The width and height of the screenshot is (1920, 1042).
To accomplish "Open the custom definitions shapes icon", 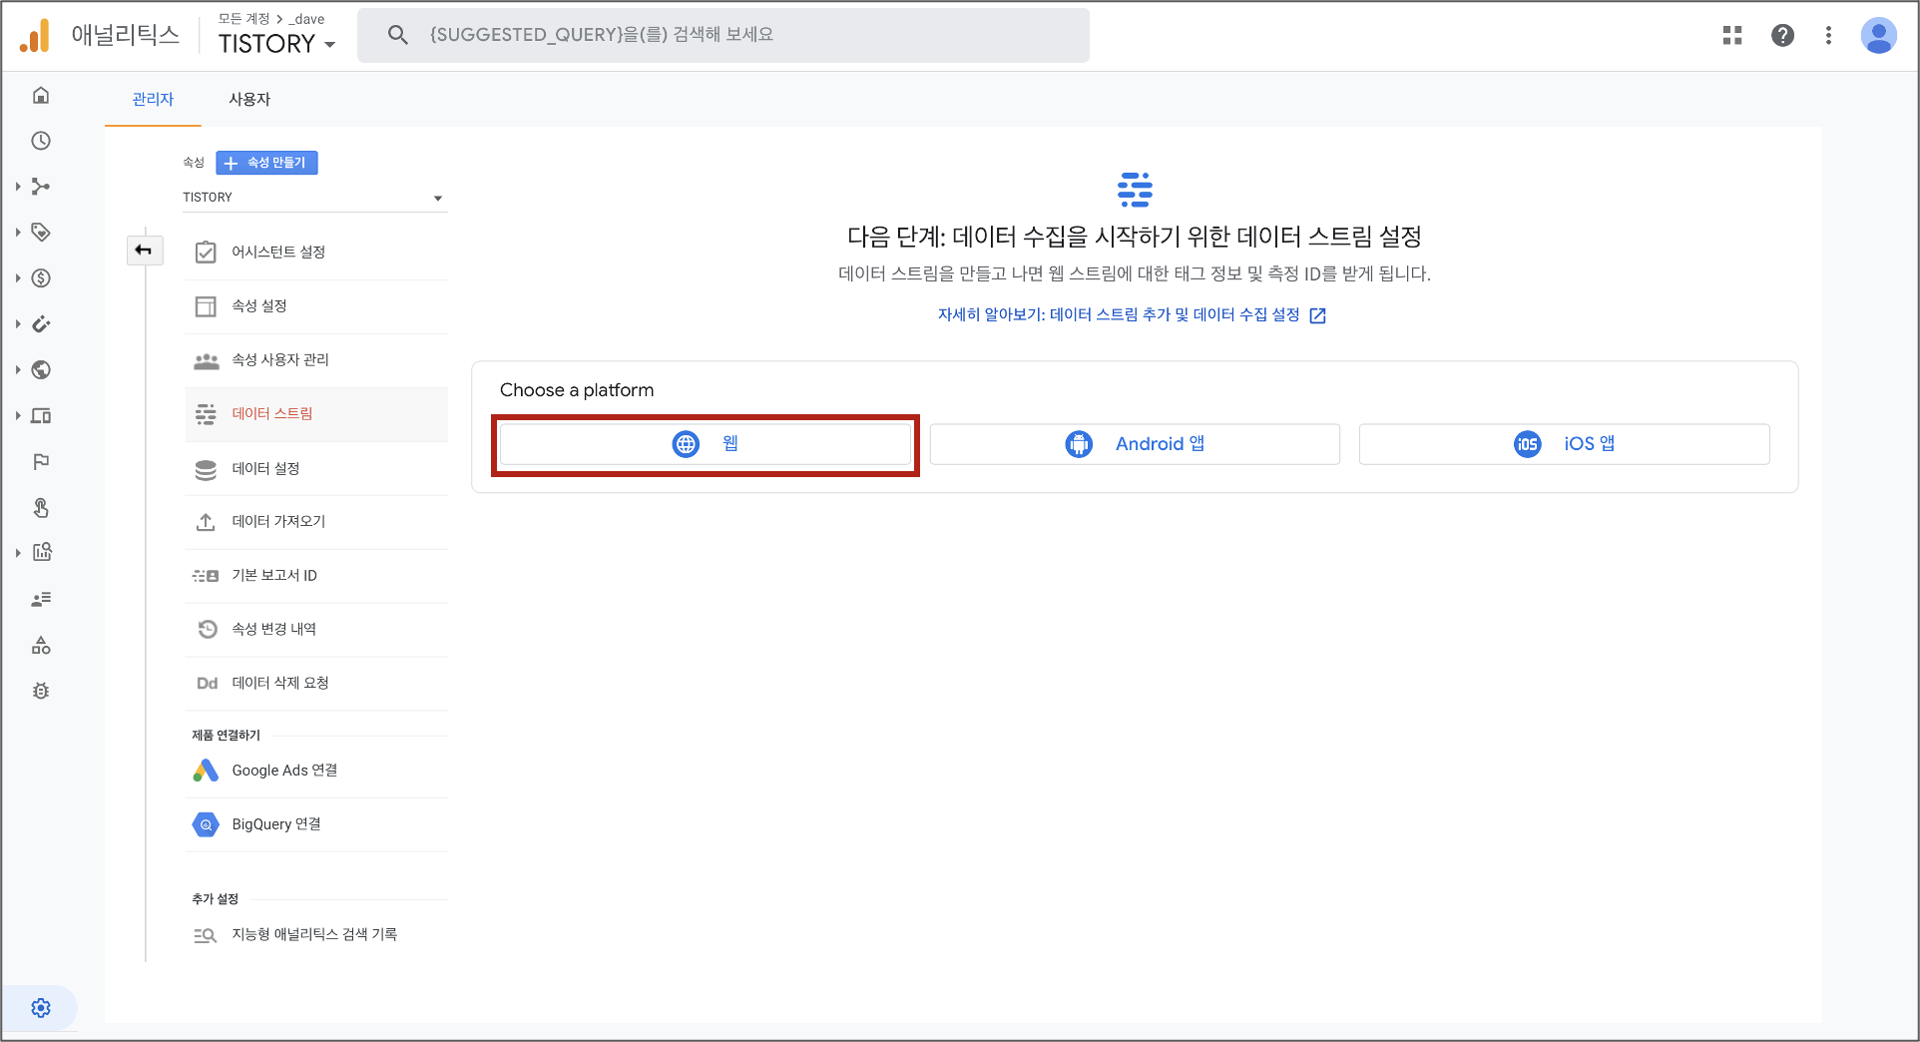I will pos(41,645).
